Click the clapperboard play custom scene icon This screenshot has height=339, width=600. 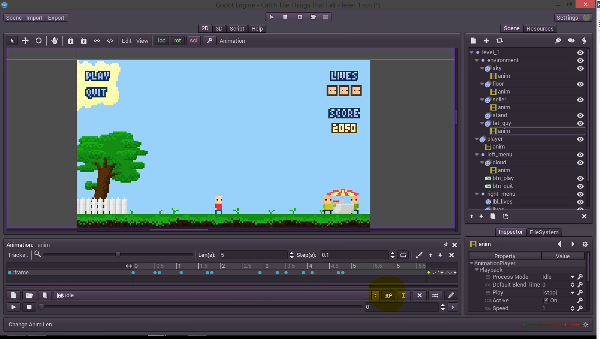313,17
